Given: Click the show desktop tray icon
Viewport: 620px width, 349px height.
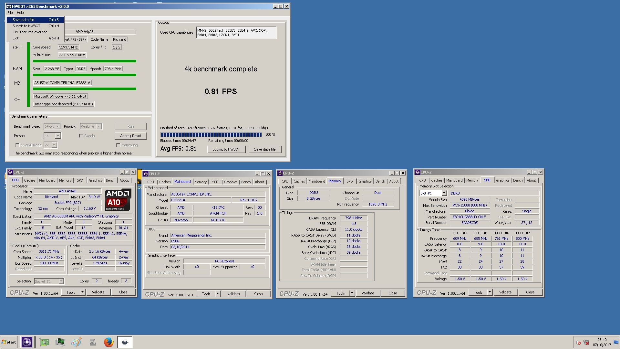Looking at the screenshot, I should (616, 342).
